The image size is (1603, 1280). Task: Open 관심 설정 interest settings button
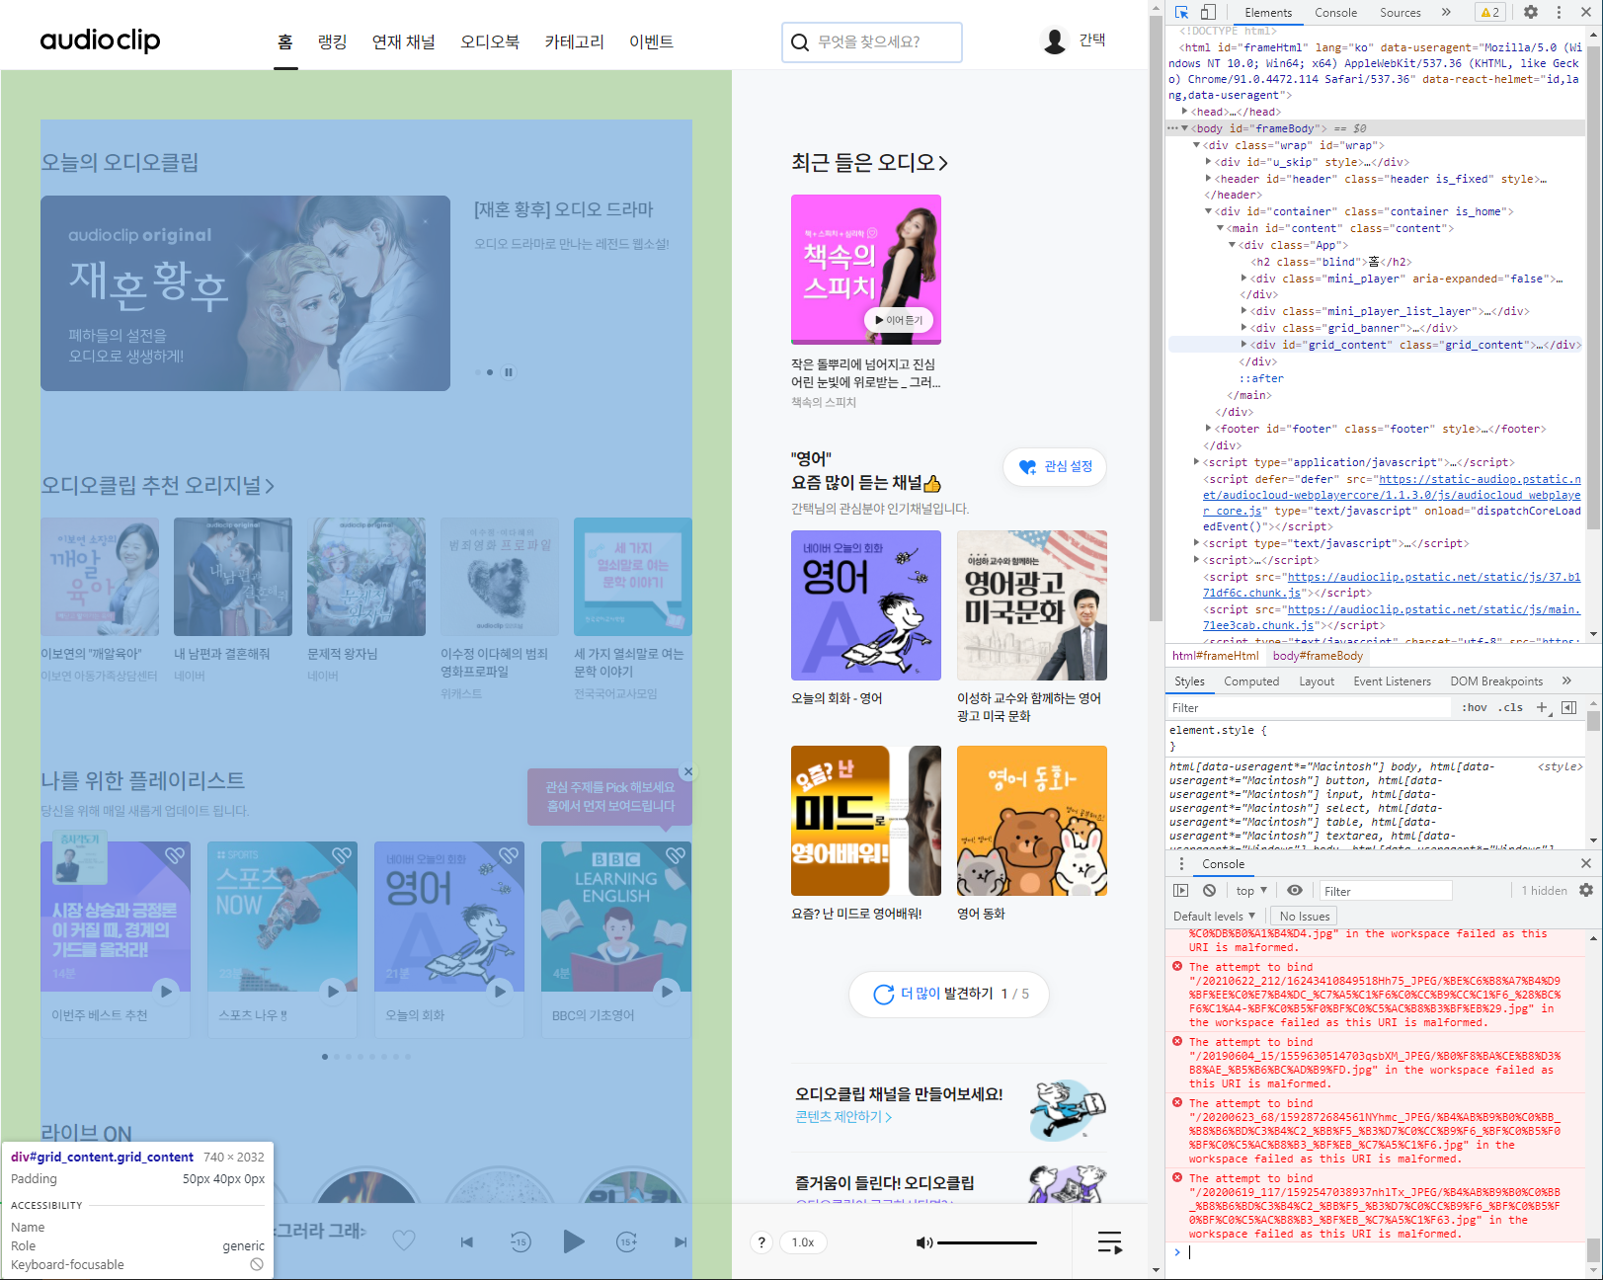[1055, 467]
